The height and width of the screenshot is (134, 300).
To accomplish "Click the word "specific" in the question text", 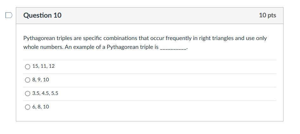I will coord(92,38).
